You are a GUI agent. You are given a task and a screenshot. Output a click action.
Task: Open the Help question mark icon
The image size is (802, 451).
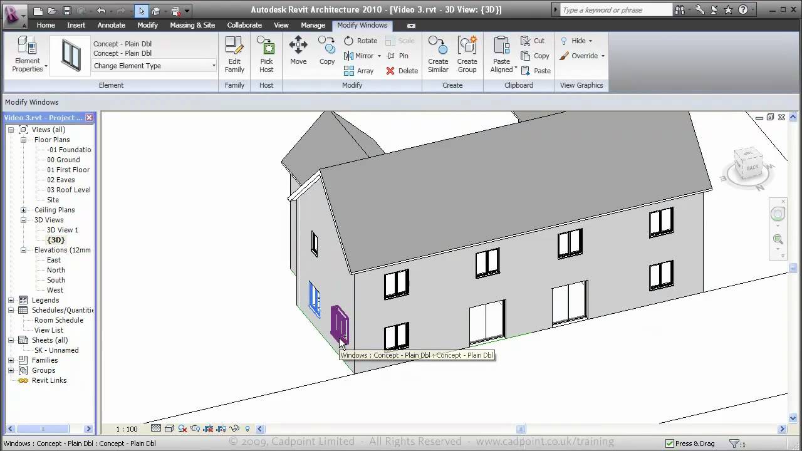[x=743, y=9]
